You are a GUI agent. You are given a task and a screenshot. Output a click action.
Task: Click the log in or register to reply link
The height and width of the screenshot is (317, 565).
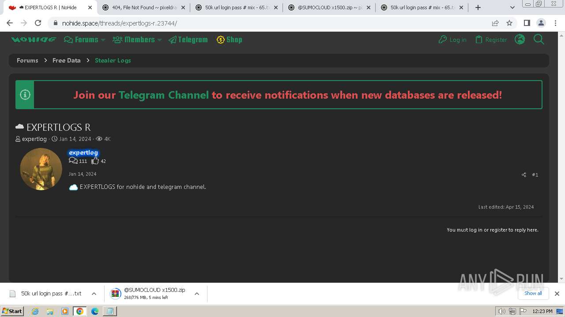click(x=492, y=230)
